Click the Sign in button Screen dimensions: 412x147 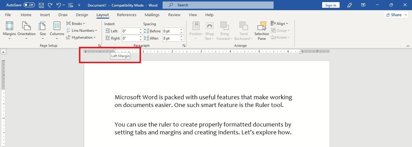click(331, 5)
